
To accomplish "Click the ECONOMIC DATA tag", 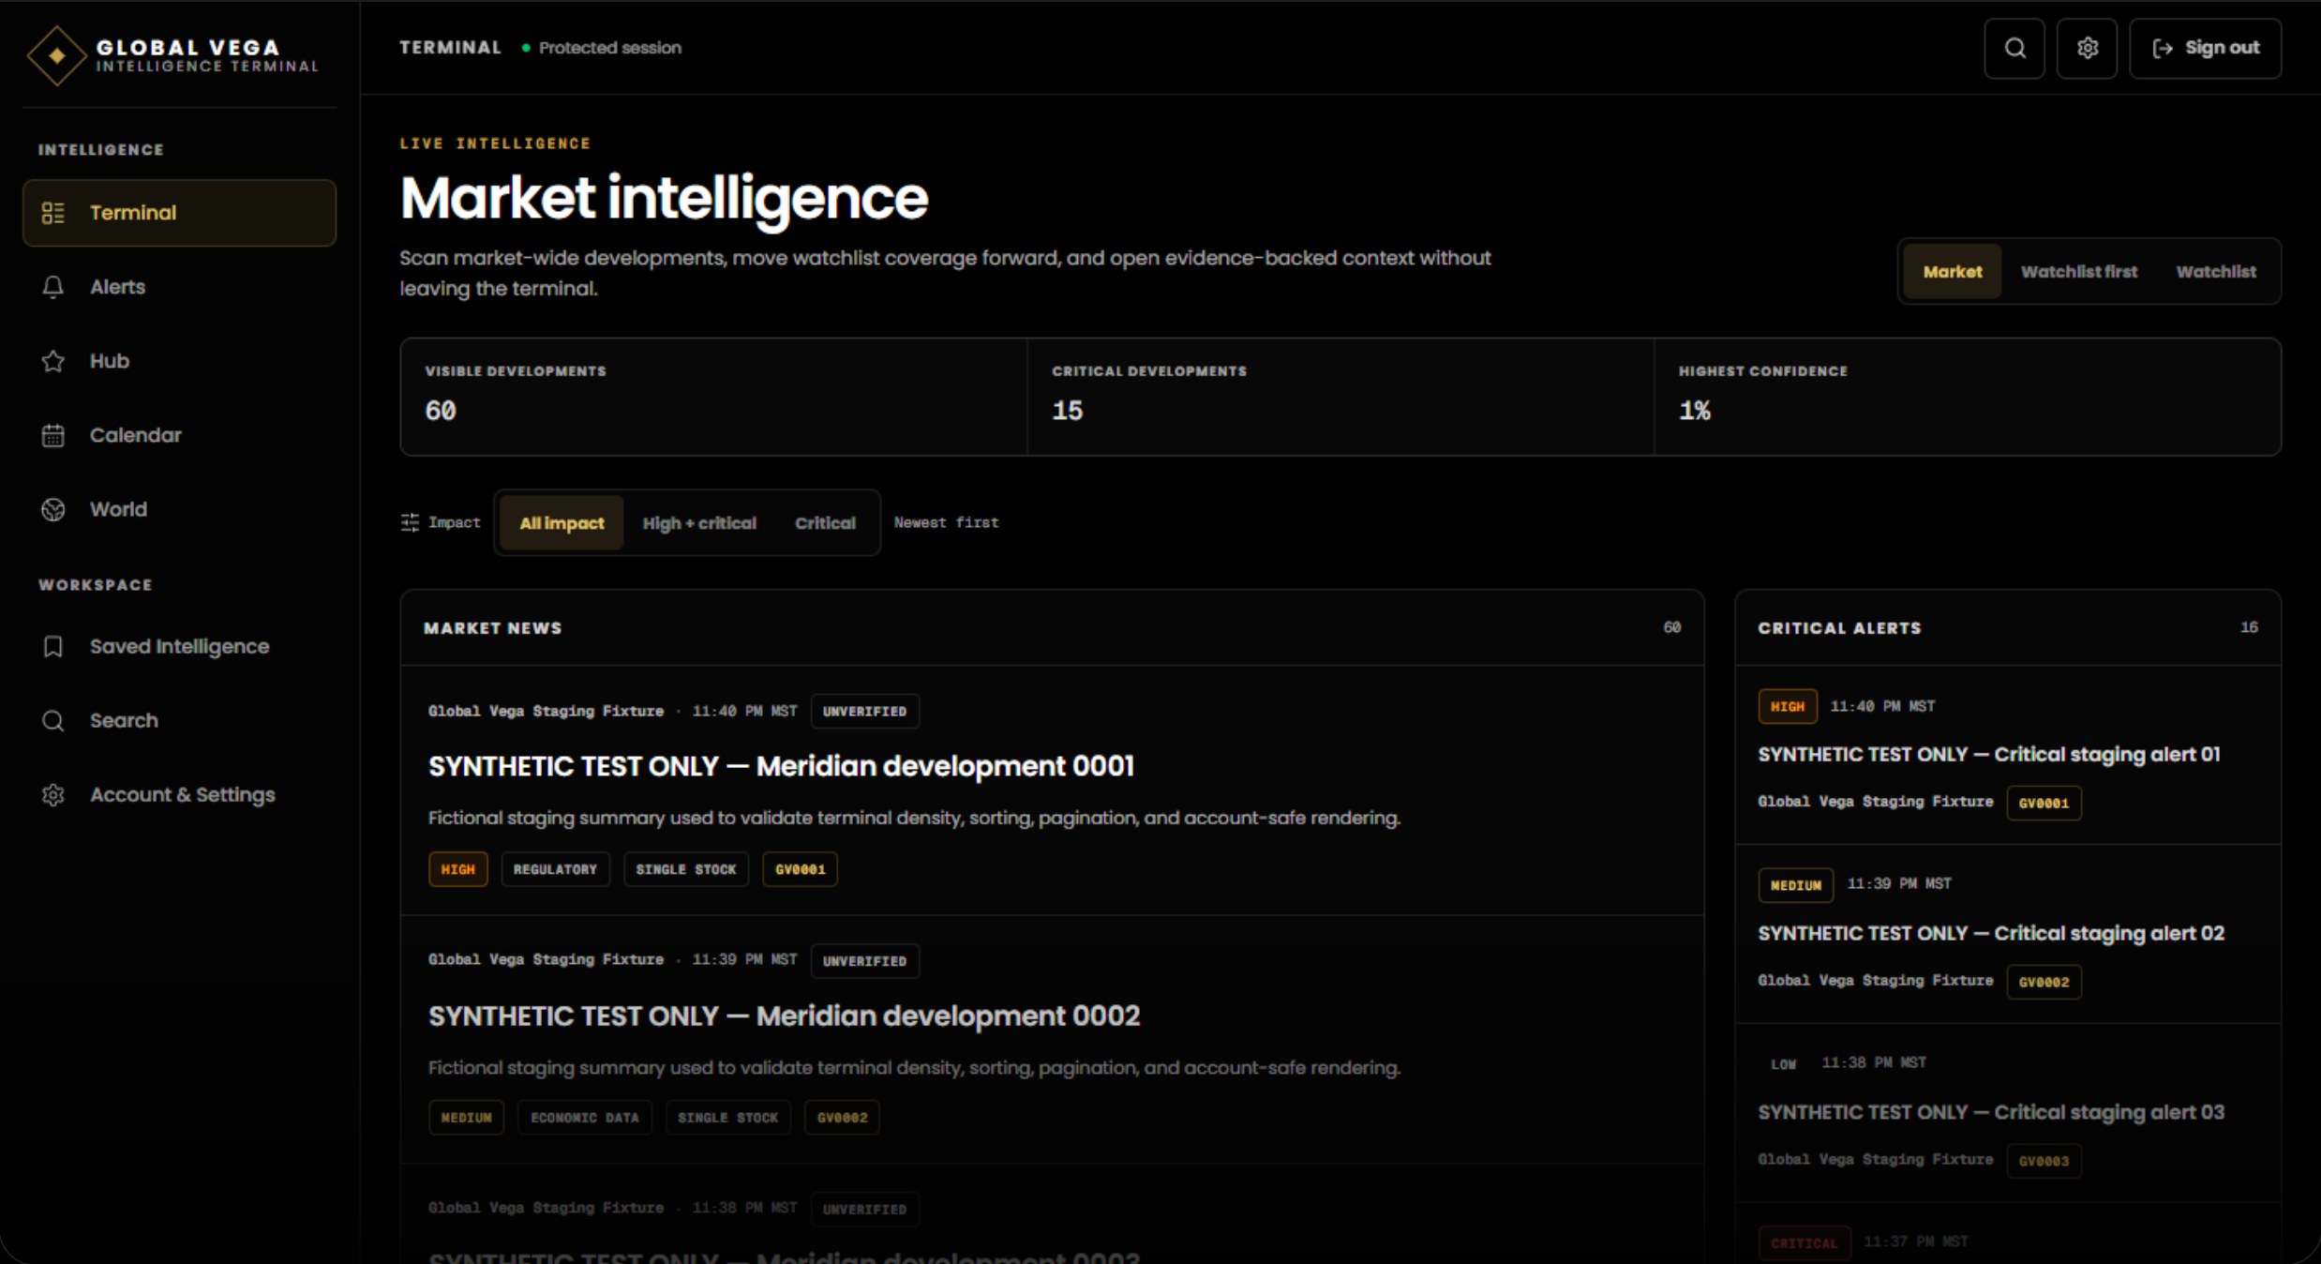I will [x=584, y=1118].
